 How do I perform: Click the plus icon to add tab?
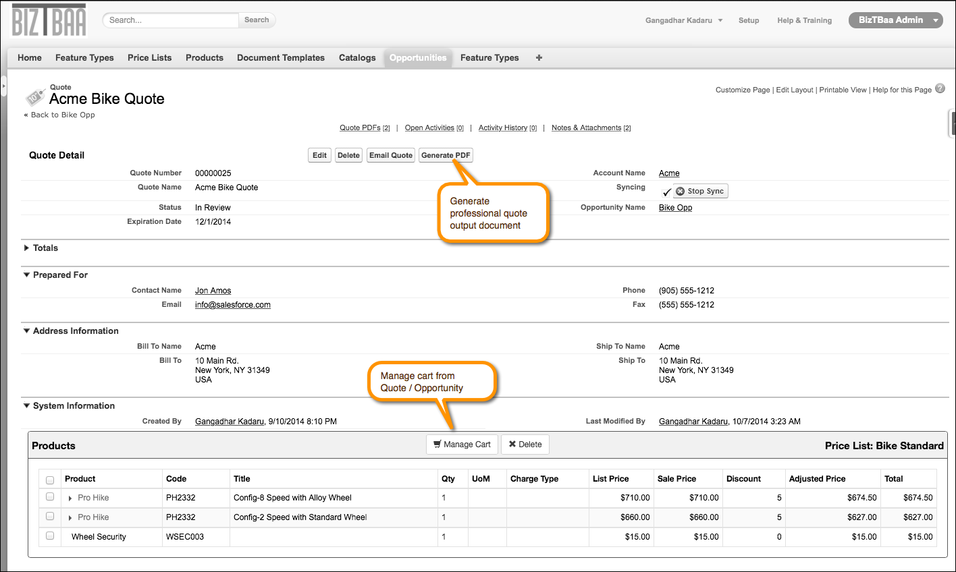(x=539, y=58)
